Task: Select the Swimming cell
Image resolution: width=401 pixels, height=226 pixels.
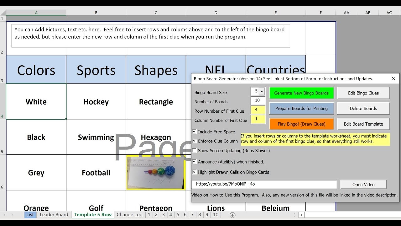Action: click(x=96, y=137)
